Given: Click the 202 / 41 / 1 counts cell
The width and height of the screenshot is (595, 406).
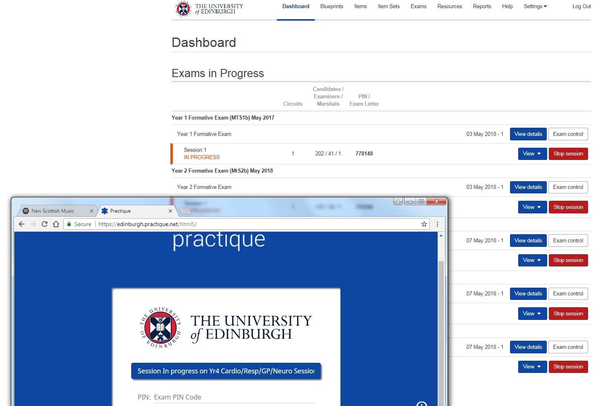Looking at the screenshot, I should (x=328, y=154).
